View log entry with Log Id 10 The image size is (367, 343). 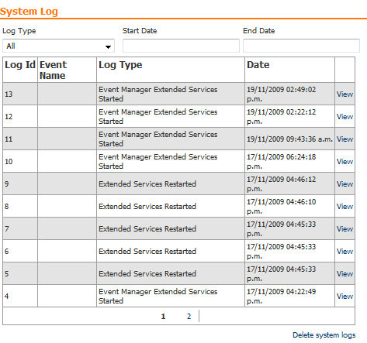pos(344,162)
